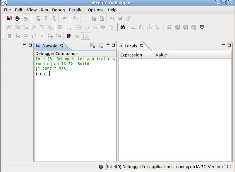Viewport: 235px width, 172px height.
Task: Click the attach to process PID icon
Action: [18, 18]
